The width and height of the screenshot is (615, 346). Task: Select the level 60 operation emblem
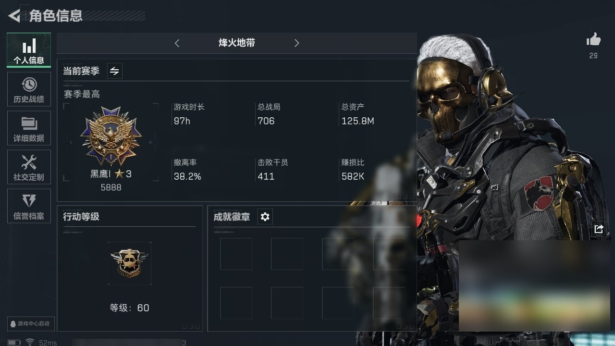coord(130,263)
